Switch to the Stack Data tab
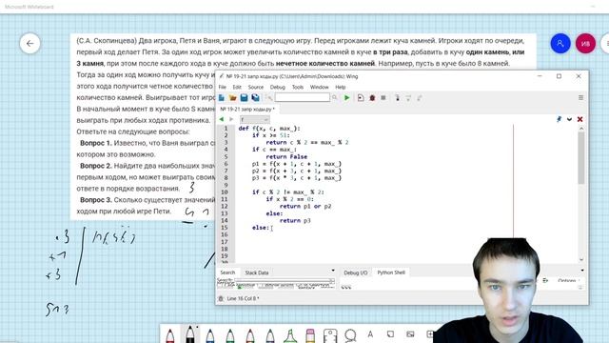Viewport: 609px width, 343px height. (x=257, y=272)
